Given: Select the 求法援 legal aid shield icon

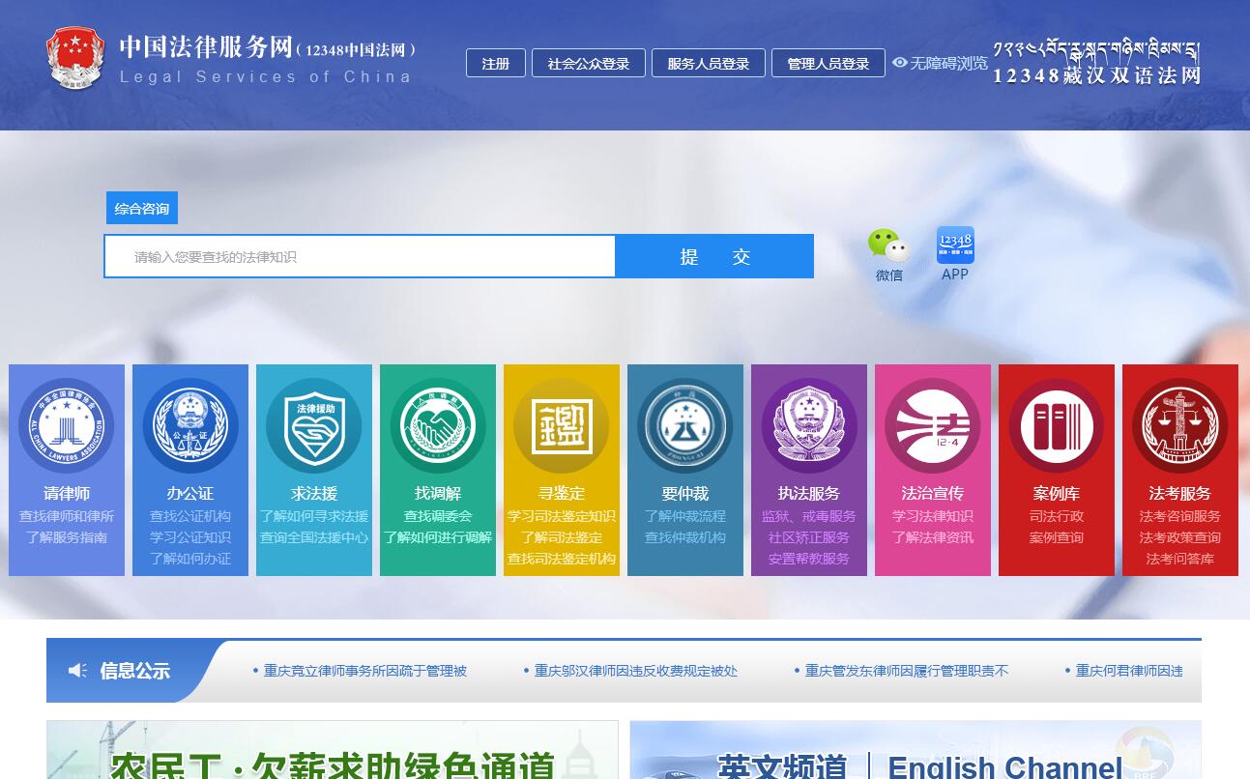Looking at the screenshot, I should [314, 426].
